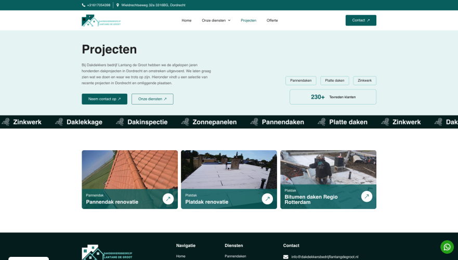The image size is (458, 260).
Task: Click the location pin icon
Action: pos(117,5)
